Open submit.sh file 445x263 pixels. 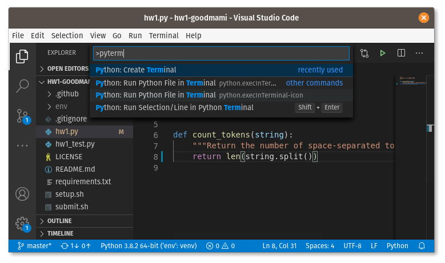point(85,207)
